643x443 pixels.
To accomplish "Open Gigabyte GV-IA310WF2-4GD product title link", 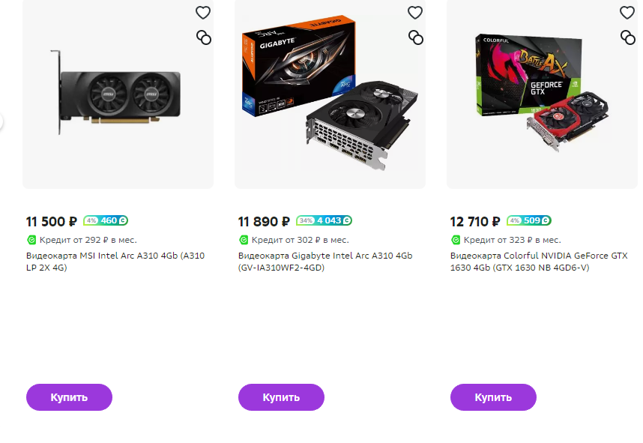I will click(x=325, y=262).
